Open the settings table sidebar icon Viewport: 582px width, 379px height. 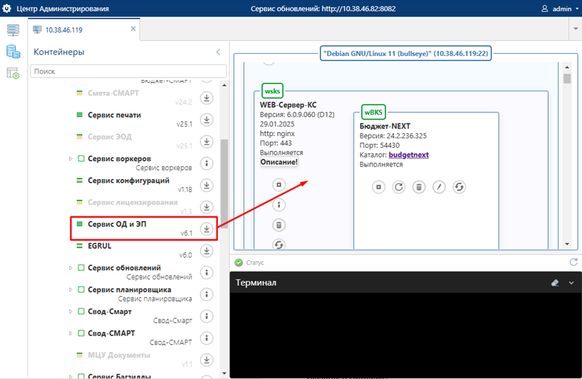[13, 73]
